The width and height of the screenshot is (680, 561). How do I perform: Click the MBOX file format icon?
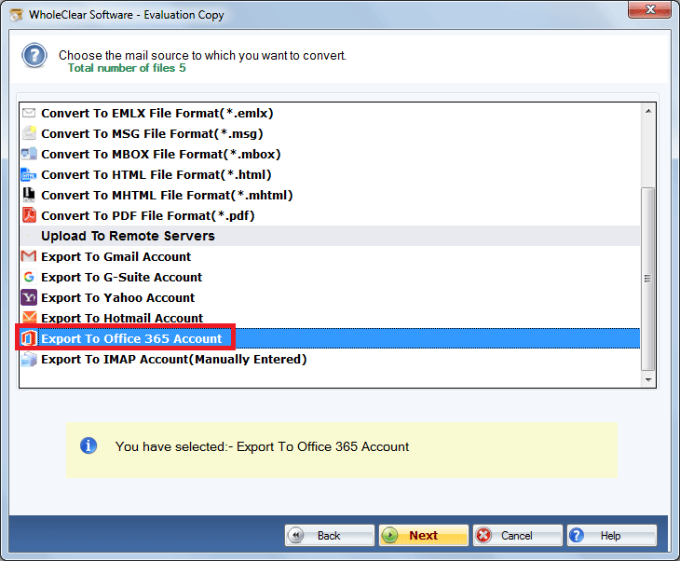29,154
